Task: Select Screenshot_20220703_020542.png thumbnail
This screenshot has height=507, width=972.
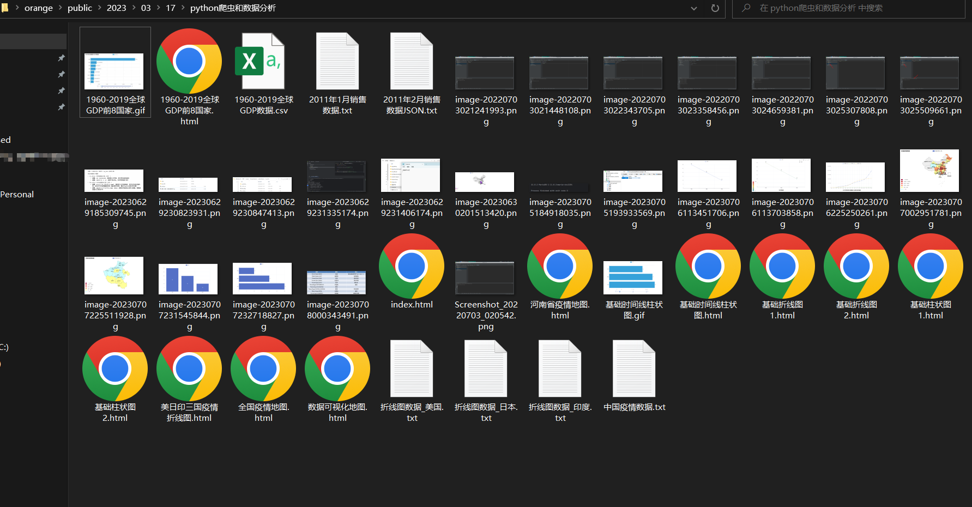Action: [x=485, y=278]
